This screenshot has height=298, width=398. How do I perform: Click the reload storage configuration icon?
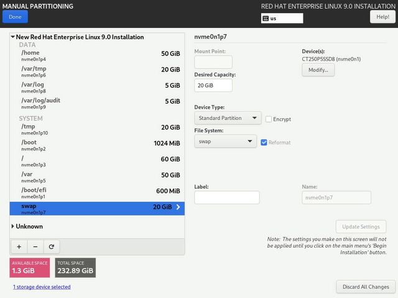pos(52,246)
